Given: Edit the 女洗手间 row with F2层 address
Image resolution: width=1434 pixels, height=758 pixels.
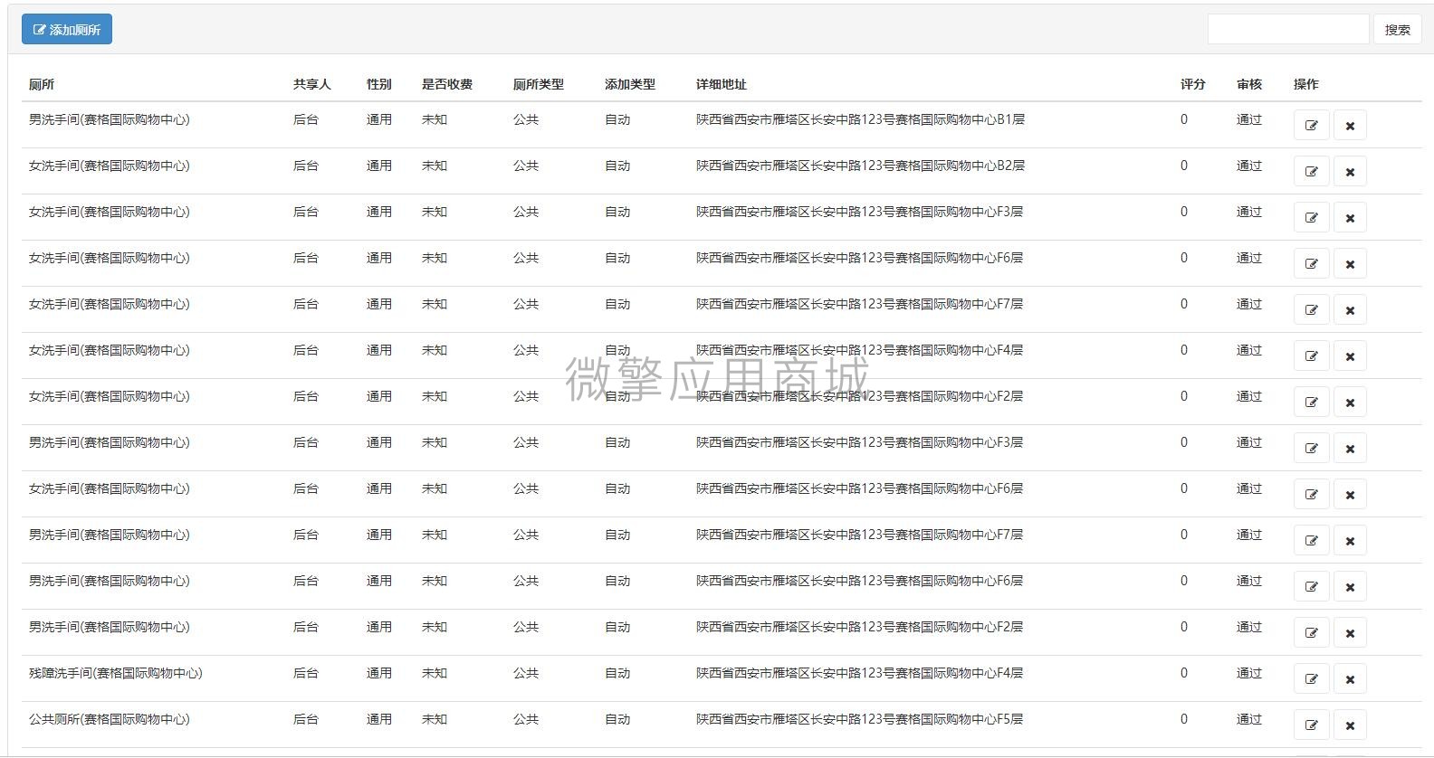Looking at the screenshot, I should pos(1311,403).
